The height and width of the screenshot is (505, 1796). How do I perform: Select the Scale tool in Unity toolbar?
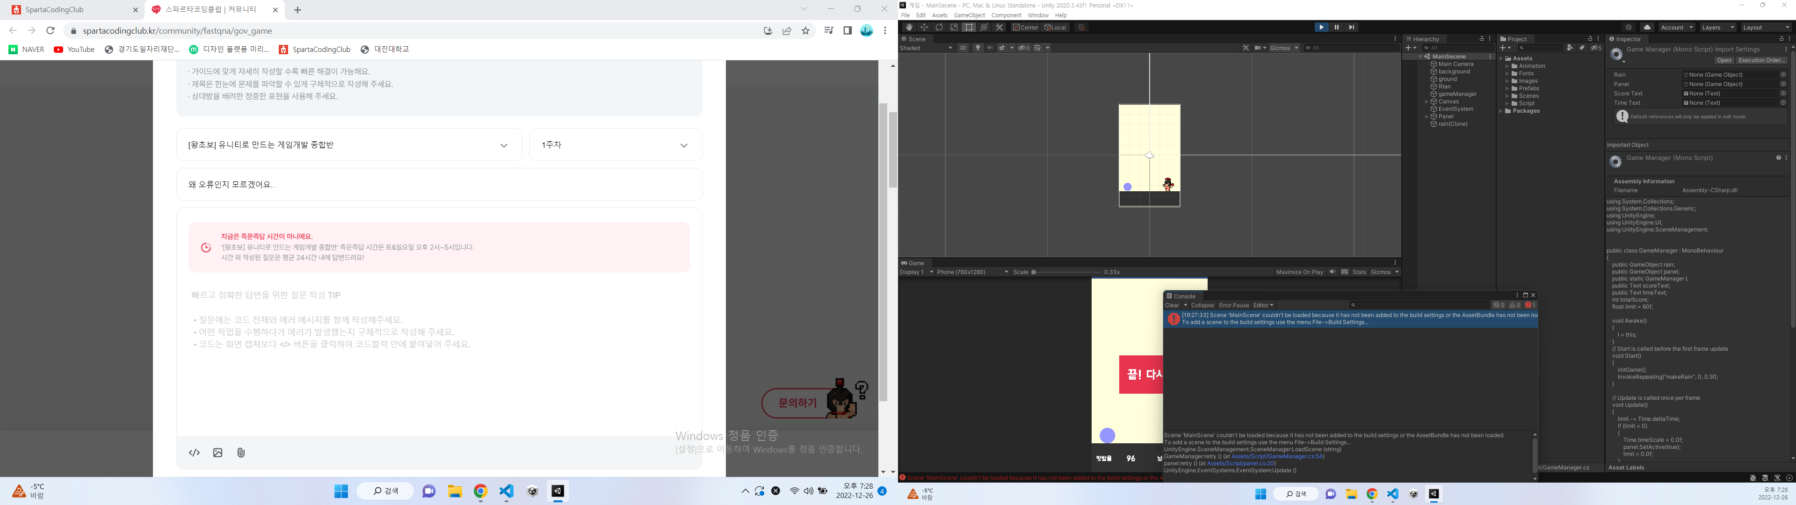tap(954, 27)
